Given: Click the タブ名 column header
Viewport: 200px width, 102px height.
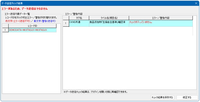Looking at the screenshot, I should tap(79, 18).
